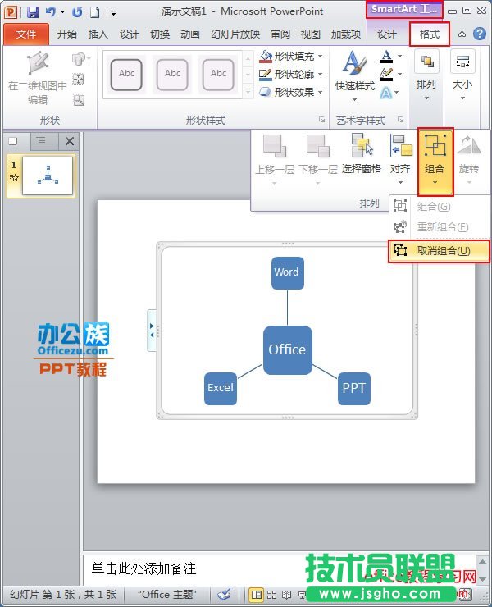Click the spell check icon in status bar

coord(224,595)
